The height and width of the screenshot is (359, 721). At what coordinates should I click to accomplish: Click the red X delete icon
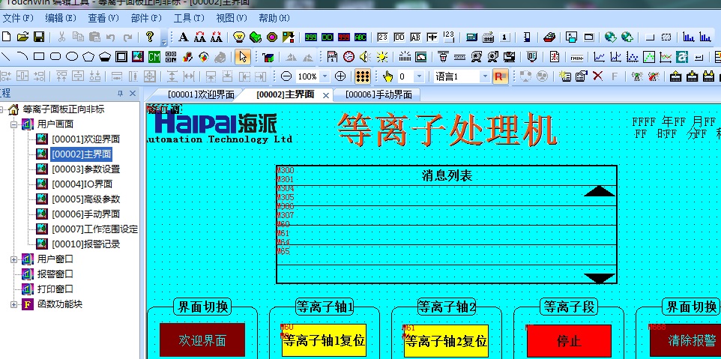[597, 76]
